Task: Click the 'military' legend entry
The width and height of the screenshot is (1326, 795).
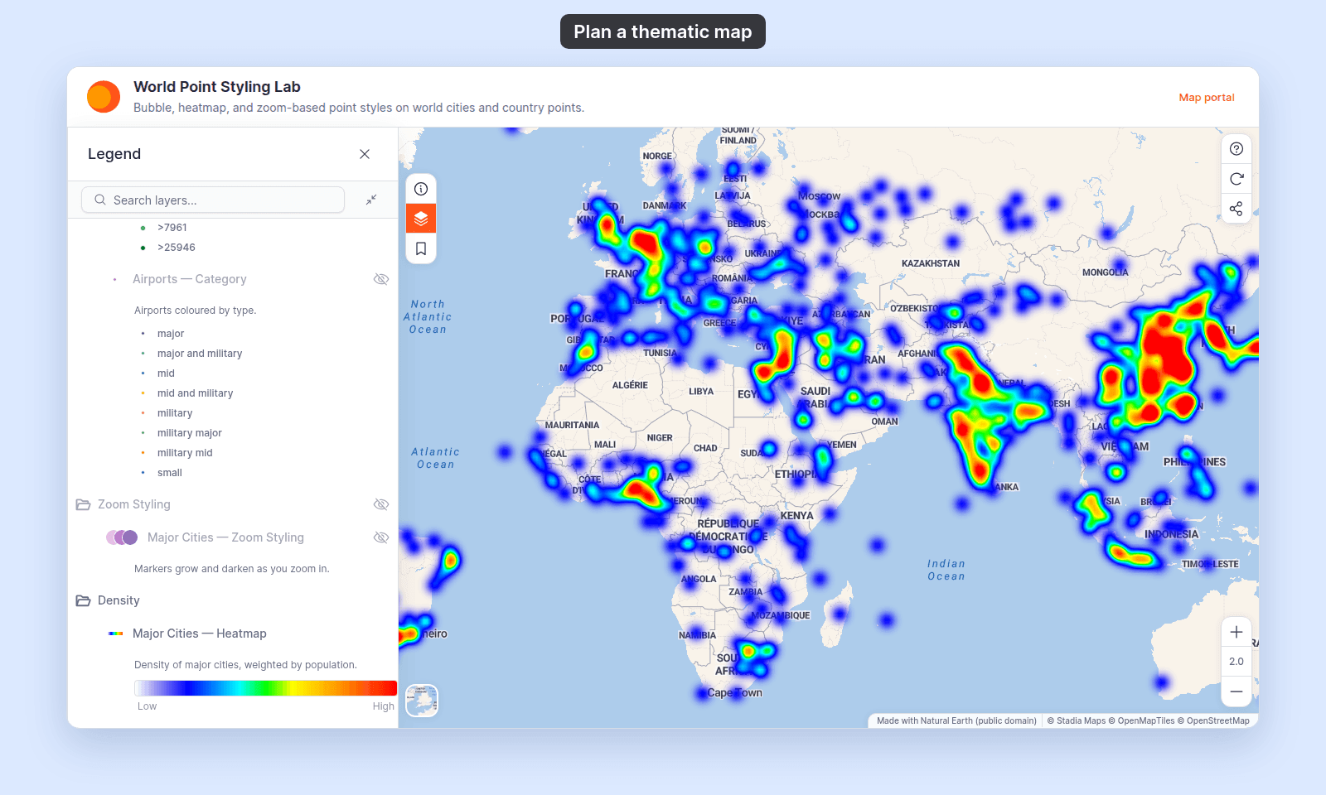Action: pos(175,413)
